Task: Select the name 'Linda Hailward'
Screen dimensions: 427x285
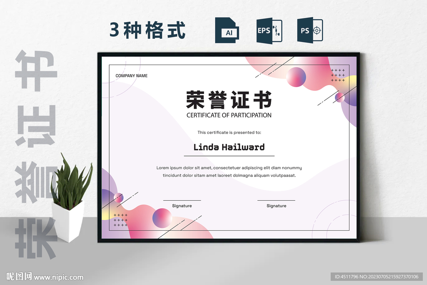Action: click(229, 147)
